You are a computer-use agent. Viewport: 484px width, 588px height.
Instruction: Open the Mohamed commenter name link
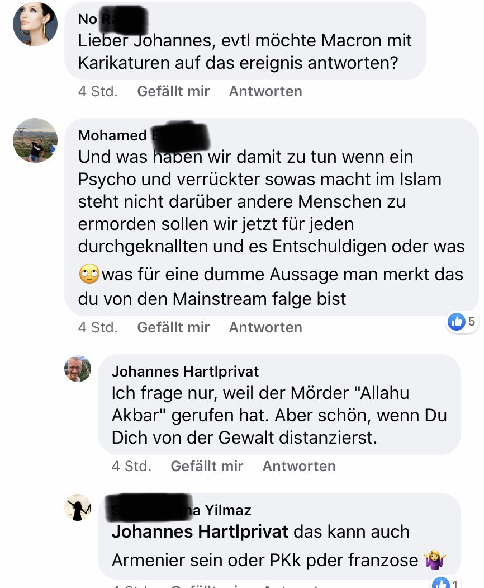coord(143,135)
